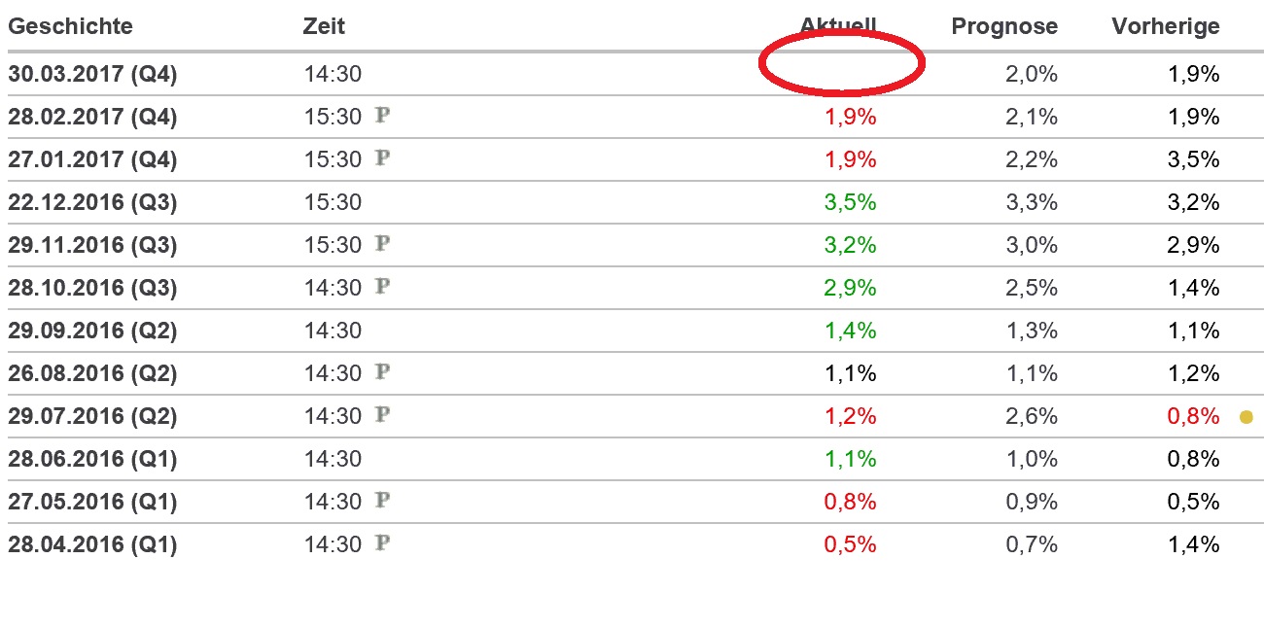
Task: Select the 29.09.2016 (Q2) release row
Action: pos(92,331)
